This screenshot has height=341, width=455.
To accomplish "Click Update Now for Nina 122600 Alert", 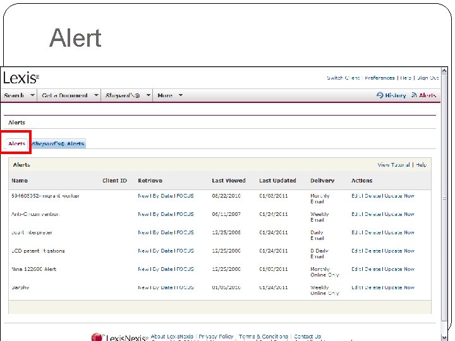I will pos(399,269).
